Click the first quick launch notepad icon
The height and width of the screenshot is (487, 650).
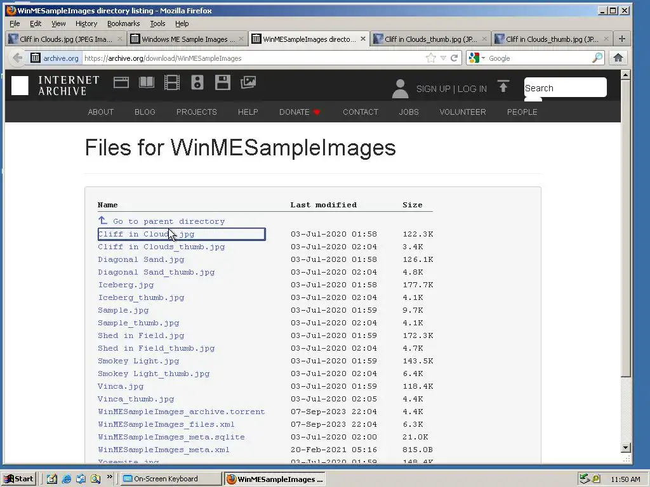51,479
